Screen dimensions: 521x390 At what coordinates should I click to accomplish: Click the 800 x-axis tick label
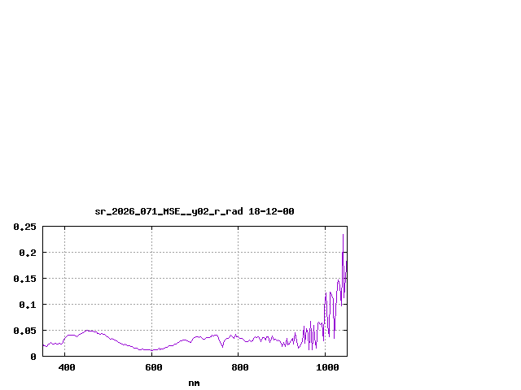[239, 368]
